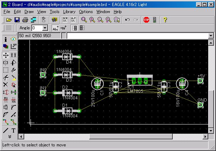Click the red STOP icon
Viewport: 216px width, 151px height.
pyautogui.click(x=146, y=20)
